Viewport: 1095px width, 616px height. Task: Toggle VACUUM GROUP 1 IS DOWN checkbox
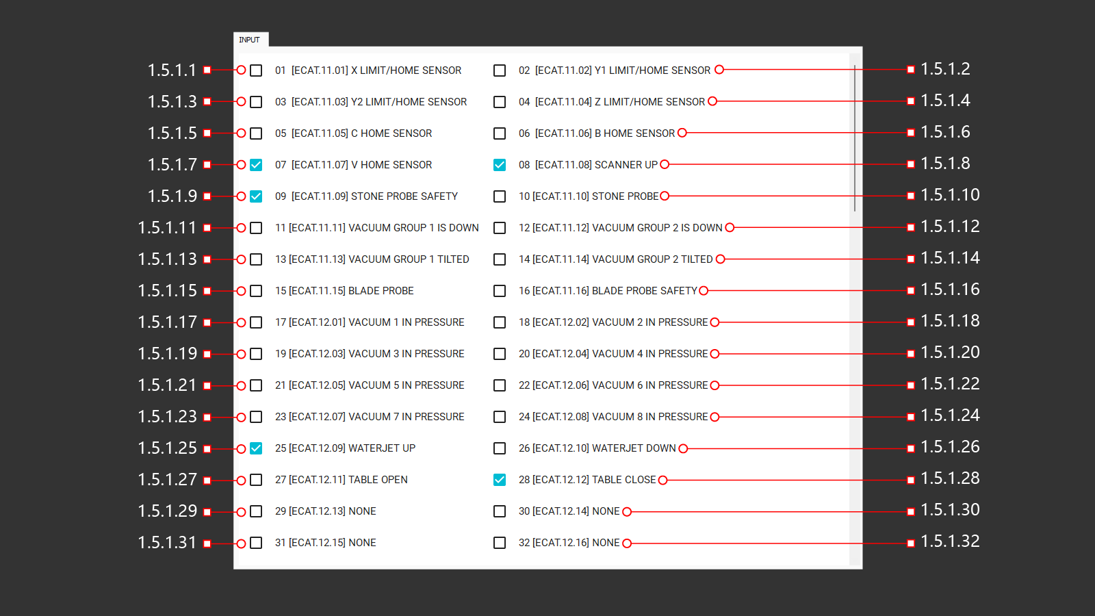pos(256,228)
